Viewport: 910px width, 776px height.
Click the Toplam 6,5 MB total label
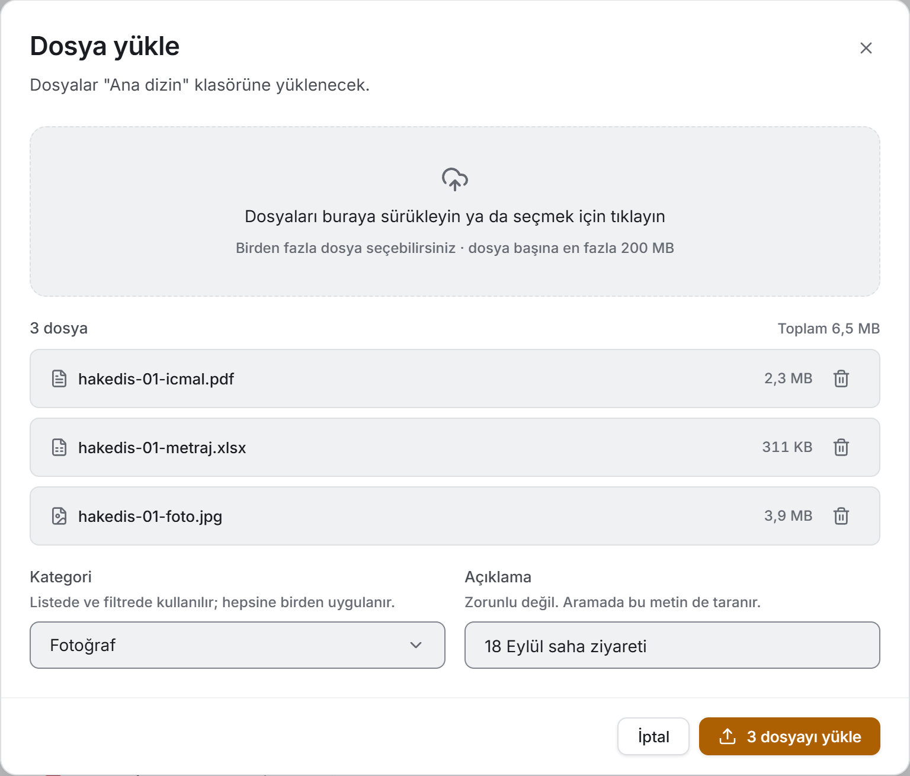pos(829,329)
